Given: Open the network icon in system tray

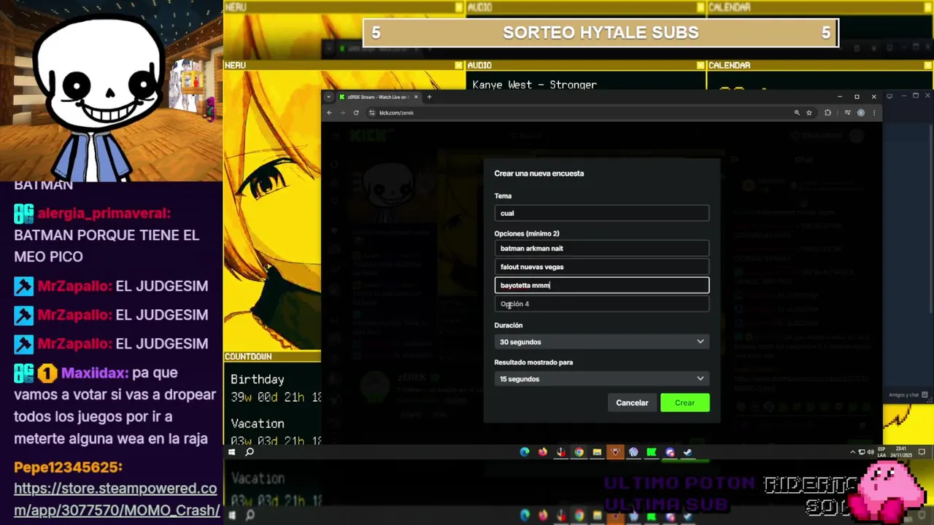Looking at the screenshot, I should pyautogui.click(x=862, y=452).
